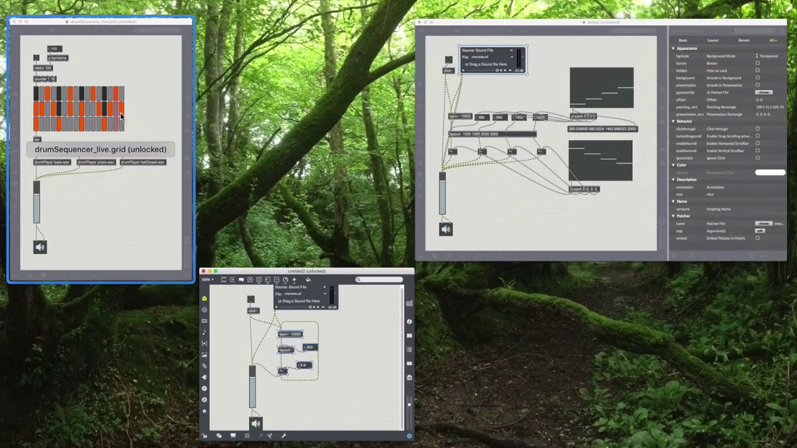Image resolution: width=797 pixels, height=448 pixels.
Task: Collapse the Description section in the inspector
Action: [673, 180]
